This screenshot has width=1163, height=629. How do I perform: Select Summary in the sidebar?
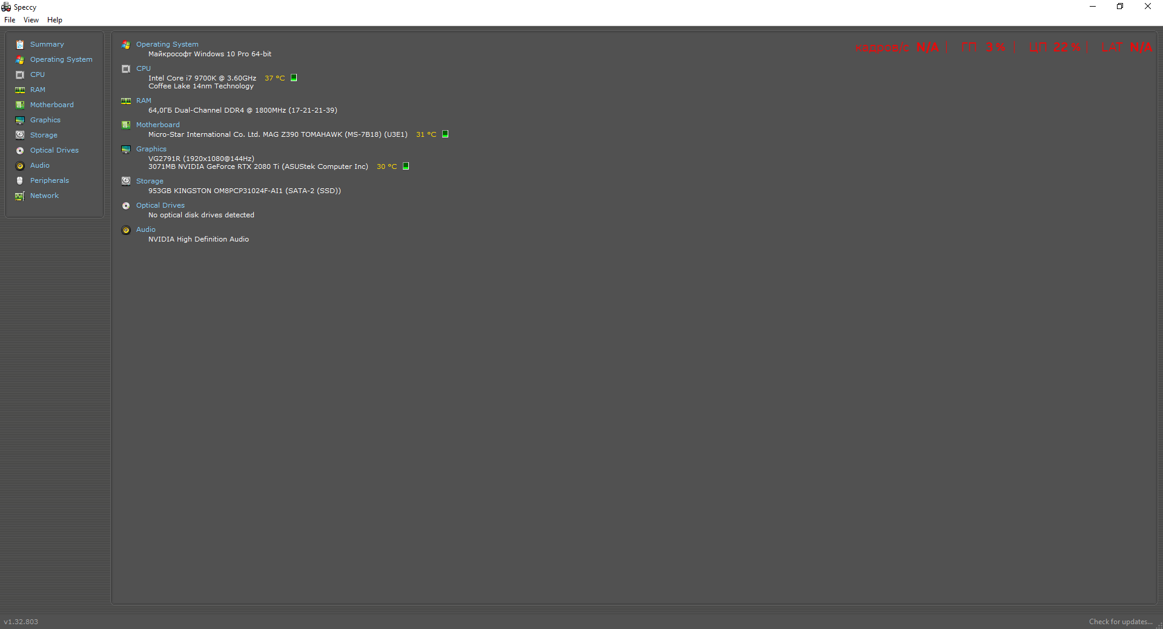pos(47,44)
